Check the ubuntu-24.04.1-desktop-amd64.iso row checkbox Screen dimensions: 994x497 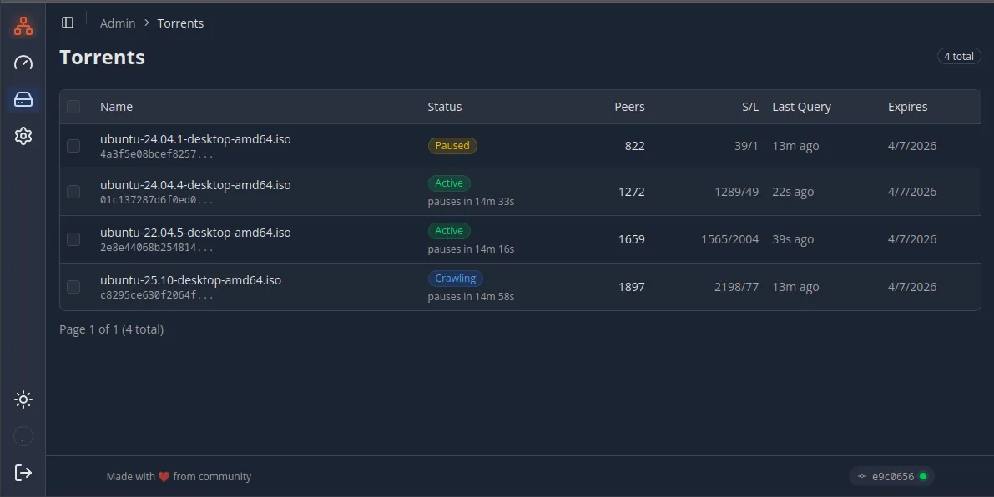pyautogui.click(x=73, y=146)
